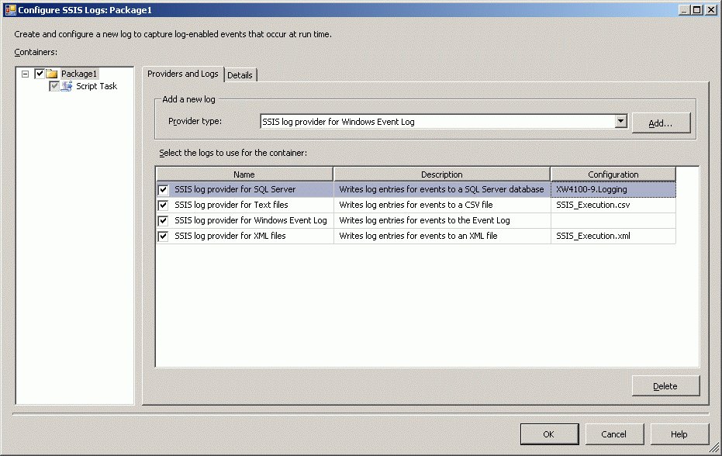Click the Cancel button

(613, 434)
